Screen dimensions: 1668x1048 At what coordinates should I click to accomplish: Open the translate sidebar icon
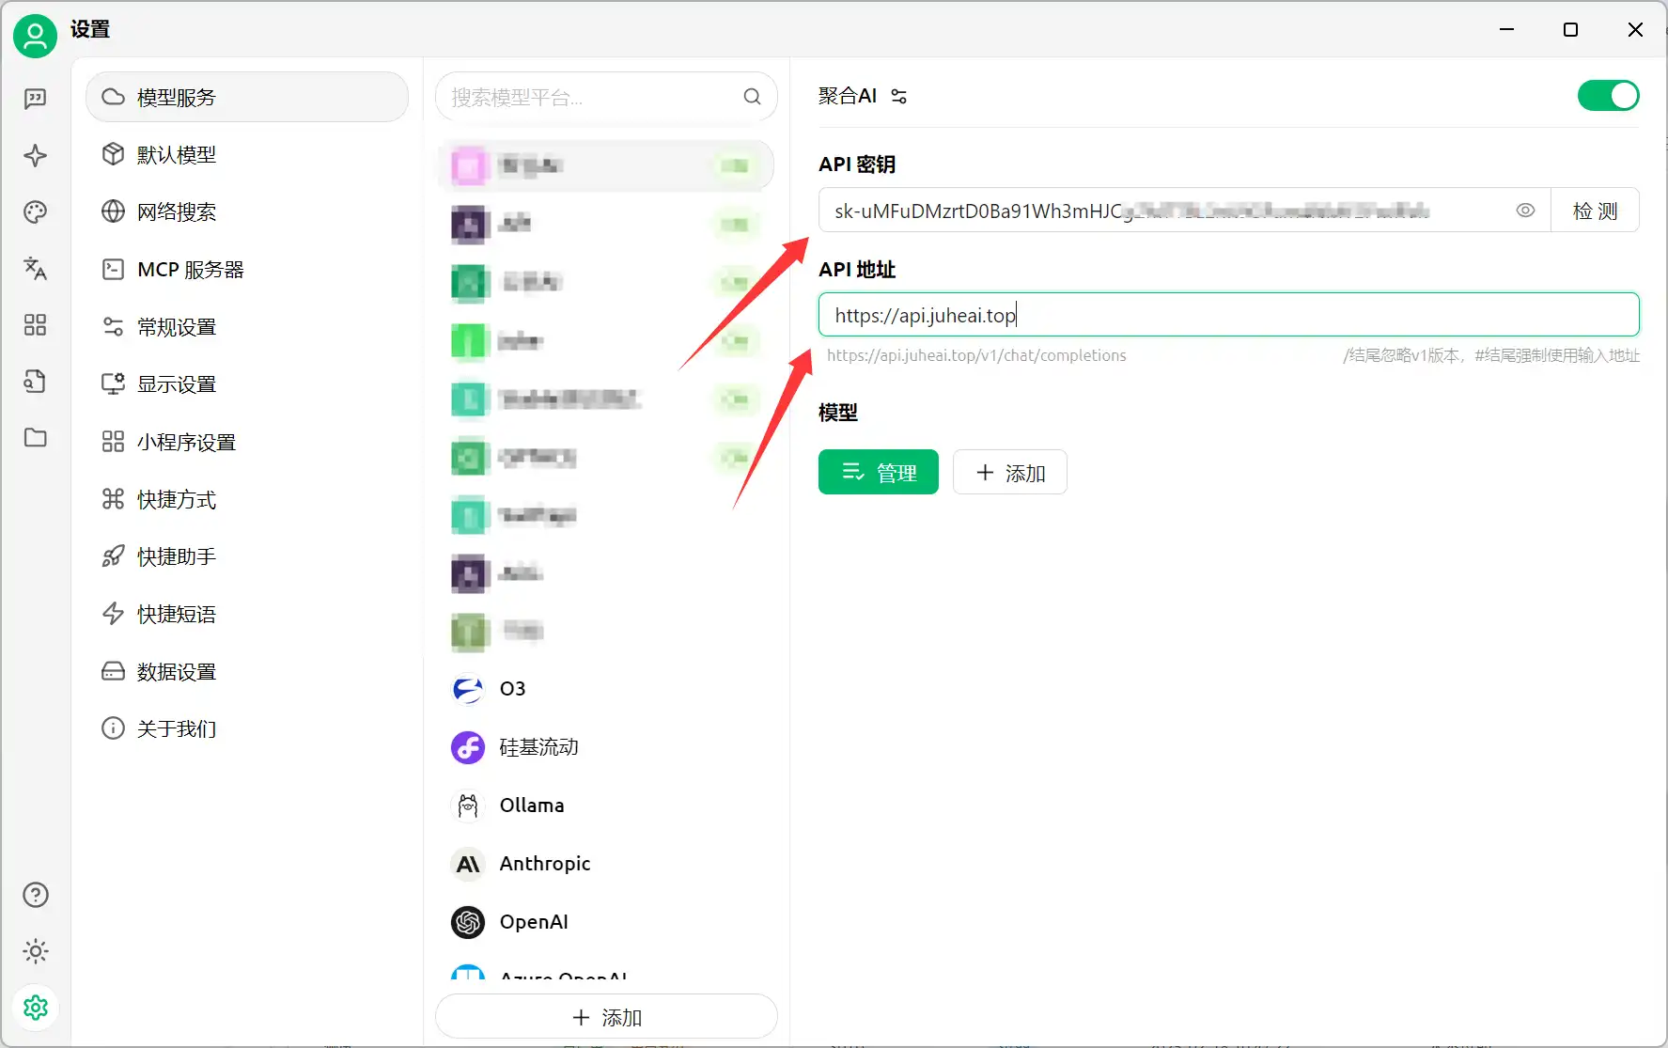(x=36, y=269)
